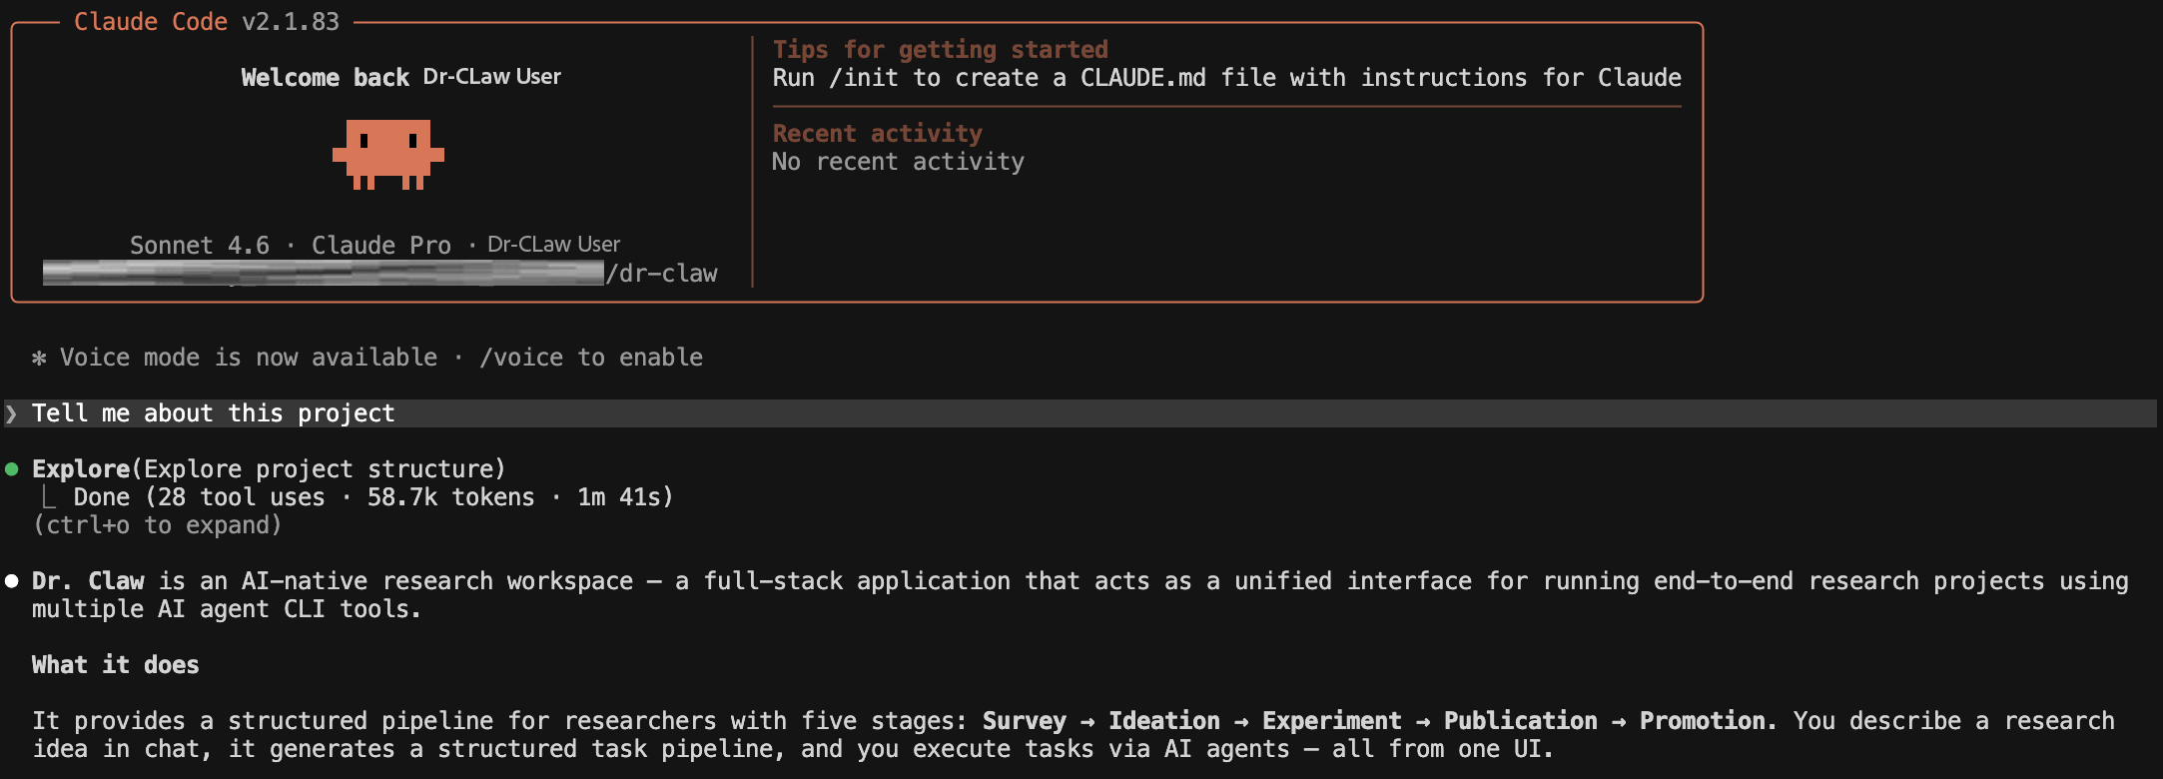Viewport: 2163px width, 779px height.
Task: Click the Sonnet 4.6 model label
Action: coord(199,246)
